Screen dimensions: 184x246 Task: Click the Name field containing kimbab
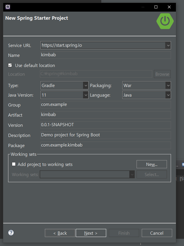tap(106, 55)
